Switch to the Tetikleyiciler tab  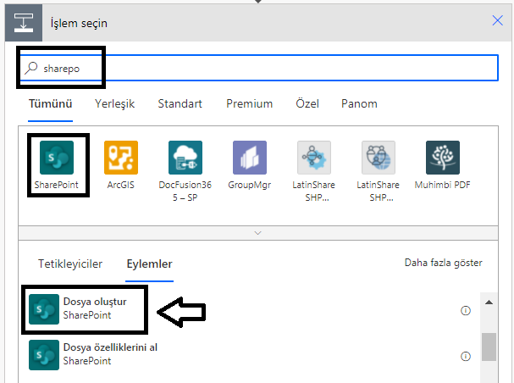(70, 264)
